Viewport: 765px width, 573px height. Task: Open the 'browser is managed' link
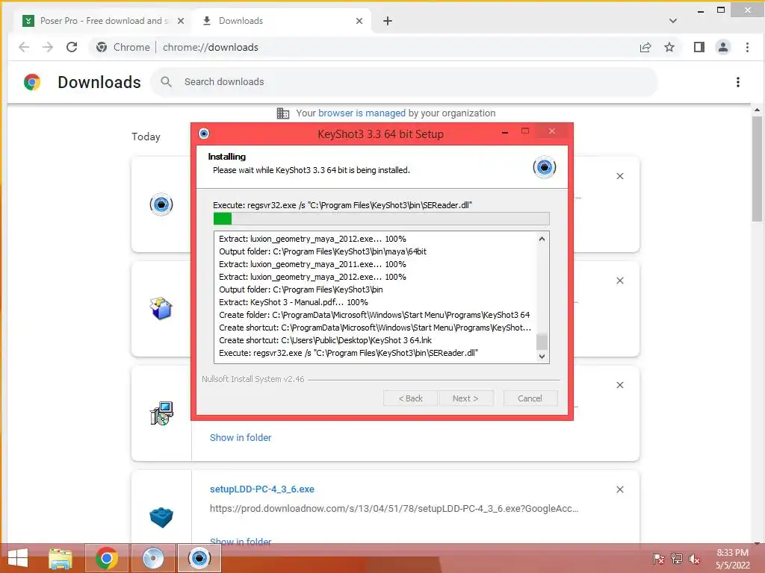point(362,113)
